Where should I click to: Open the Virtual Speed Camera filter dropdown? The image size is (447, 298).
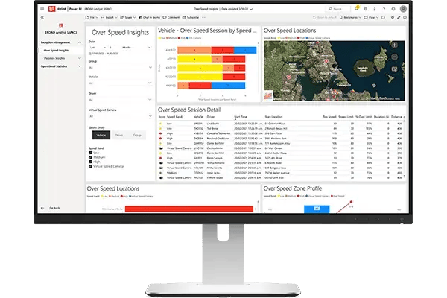120,116
